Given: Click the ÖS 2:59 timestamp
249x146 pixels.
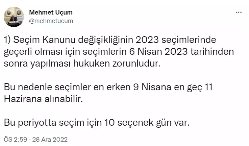Looking at the screenshot, I should pos(16,140).
